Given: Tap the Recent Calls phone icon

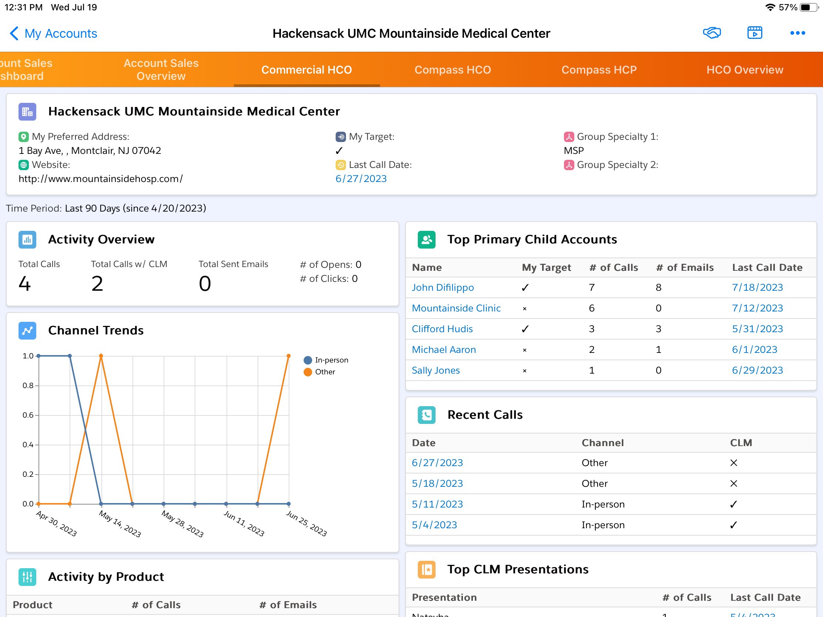Looking at the screenshot, I should point(426,415).
